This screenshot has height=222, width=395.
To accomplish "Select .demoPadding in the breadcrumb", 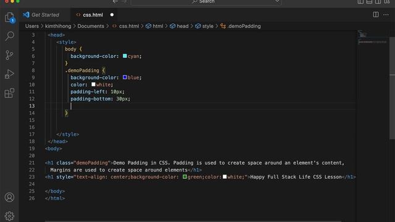I will 241,26.
